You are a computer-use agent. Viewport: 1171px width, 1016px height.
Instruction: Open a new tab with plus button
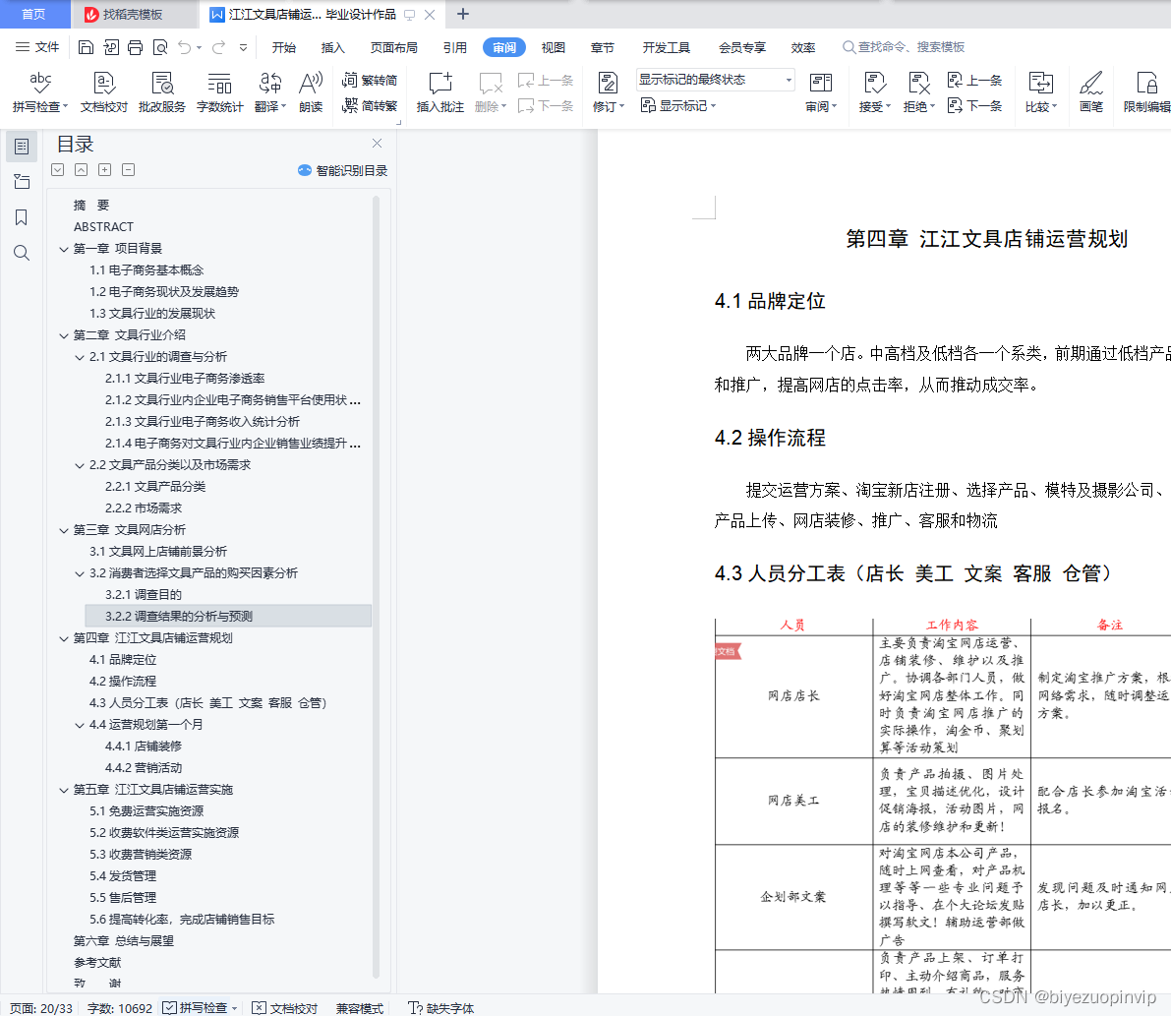coord(463,14)
